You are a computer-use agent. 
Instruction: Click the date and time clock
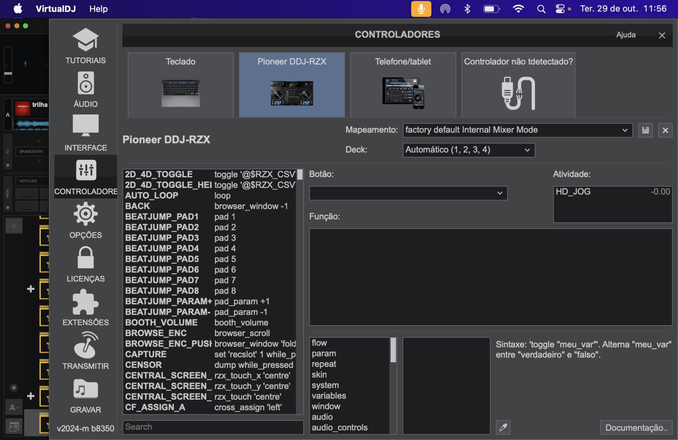623,9
